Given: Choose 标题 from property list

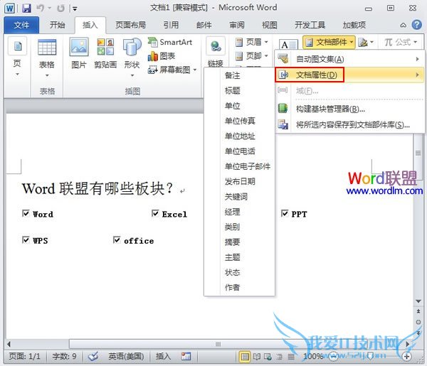Looking at the screenshot, I should point(232,90).
